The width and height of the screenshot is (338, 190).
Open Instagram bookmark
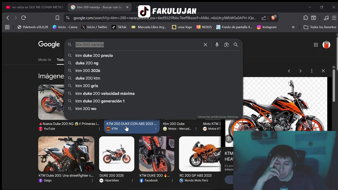click(x=267, y=27)
